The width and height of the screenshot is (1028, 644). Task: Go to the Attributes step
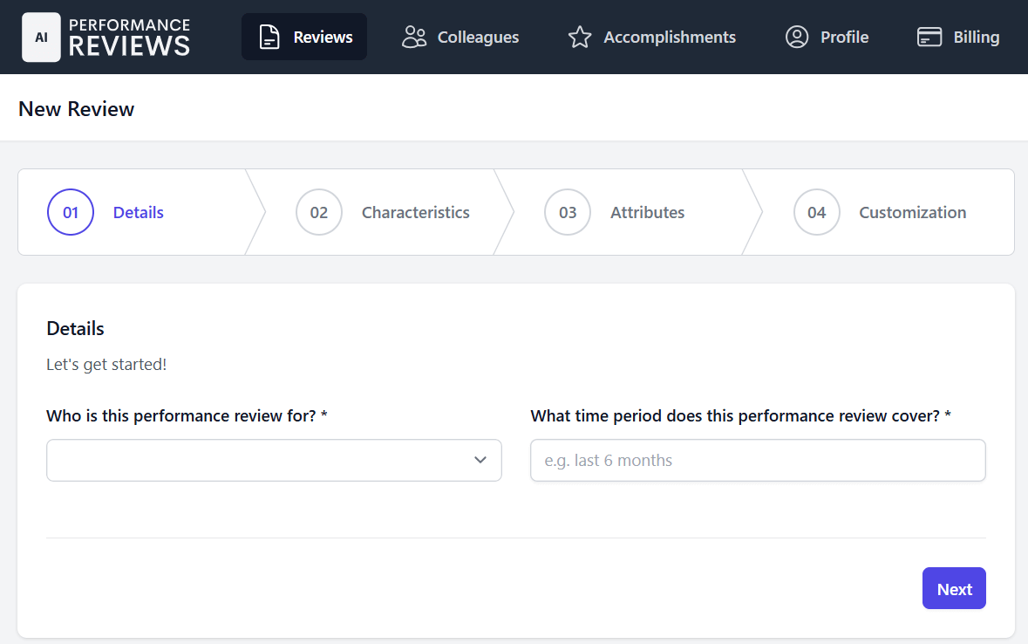(x=647, y=213)
